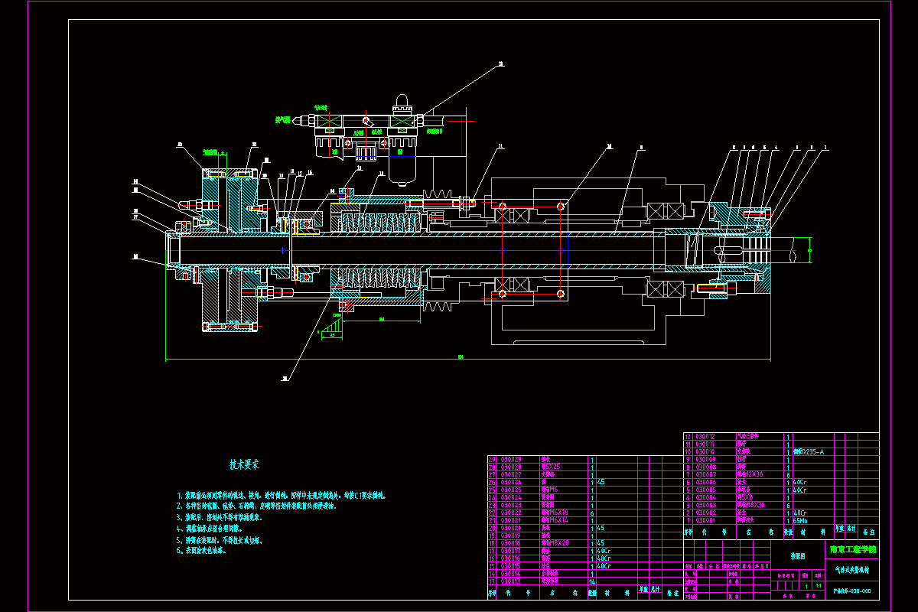Click part number 030013 in parts list

511,581
